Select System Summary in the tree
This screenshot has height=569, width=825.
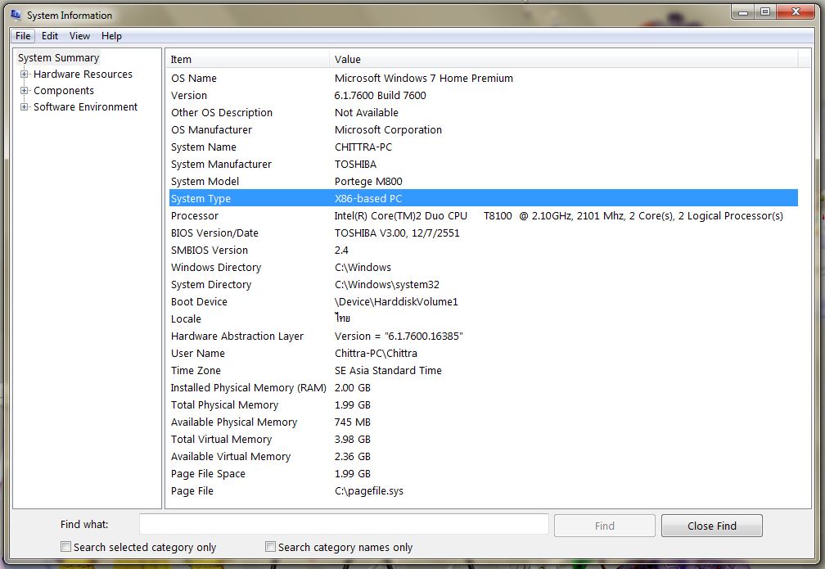58,58
